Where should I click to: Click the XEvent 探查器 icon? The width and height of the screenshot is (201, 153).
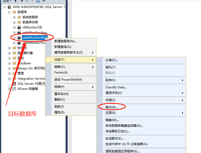point(14,89)
